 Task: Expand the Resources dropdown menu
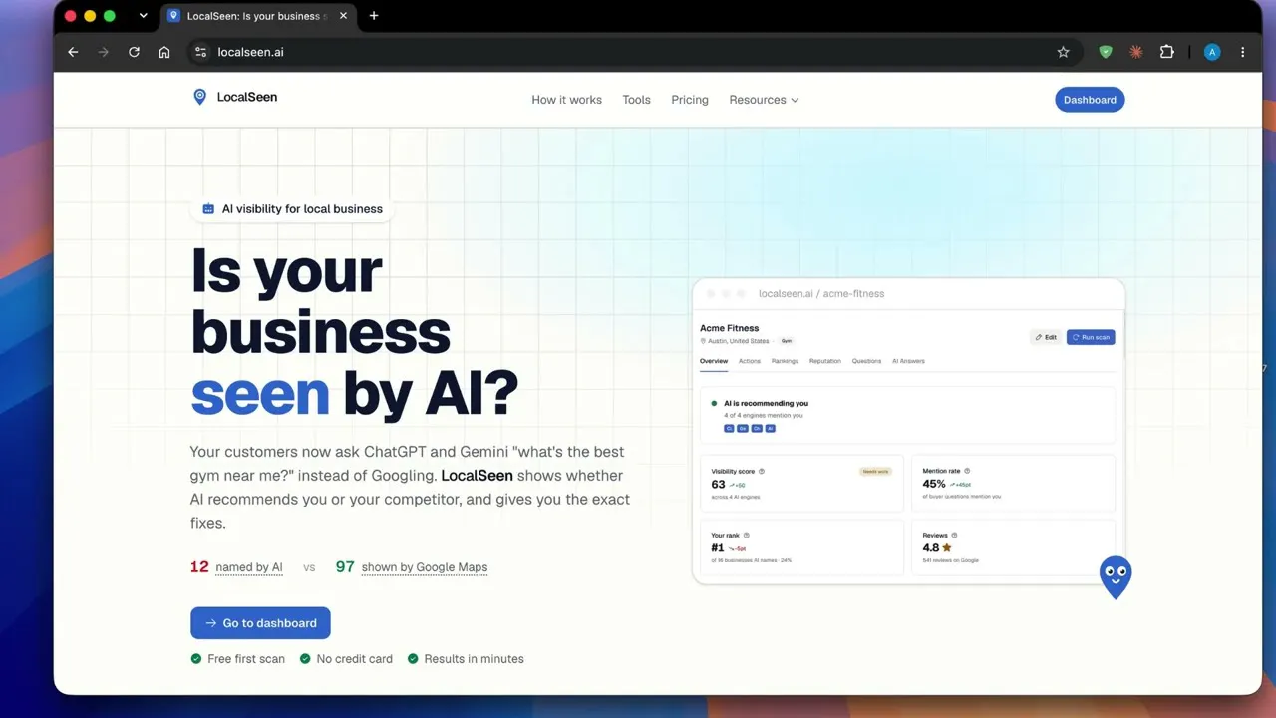[x=764, y=100]
